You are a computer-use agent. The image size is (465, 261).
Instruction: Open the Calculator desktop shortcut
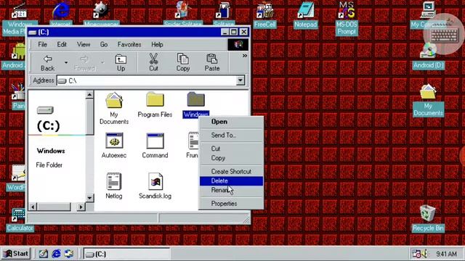click(20, 220)
